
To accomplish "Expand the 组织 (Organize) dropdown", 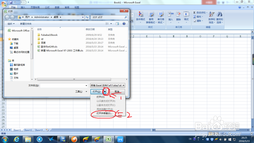I will pos(11,24).
